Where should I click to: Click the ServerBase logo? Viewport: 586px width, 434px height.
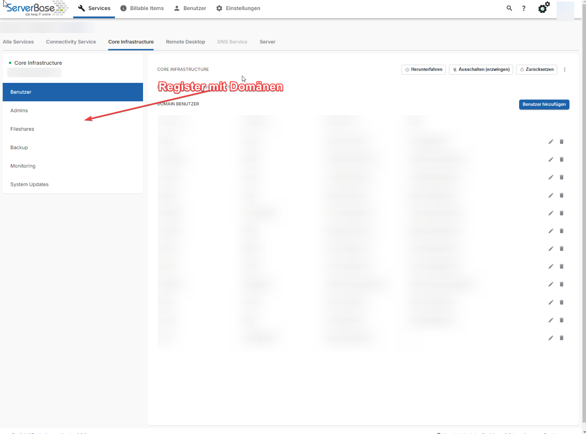36,8
